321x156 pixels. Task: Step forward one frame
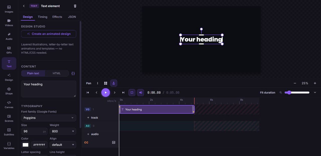[x=115, y=93]
